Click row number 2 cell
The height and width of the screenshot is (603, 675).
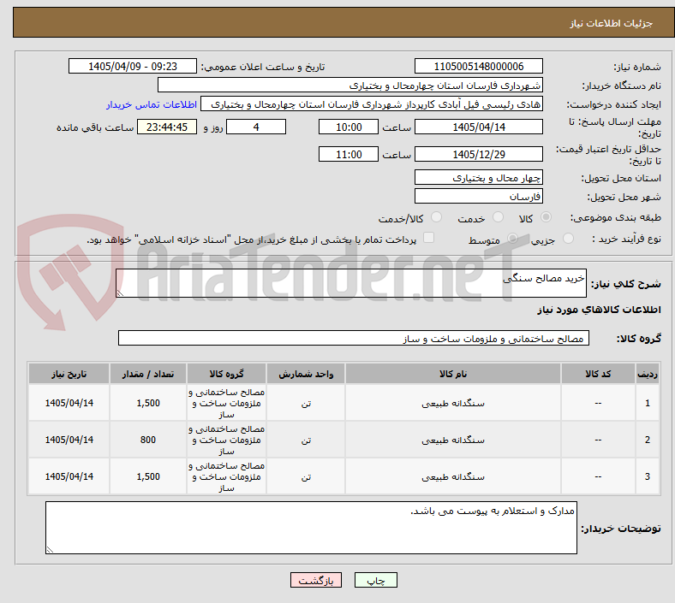point(648,440)
